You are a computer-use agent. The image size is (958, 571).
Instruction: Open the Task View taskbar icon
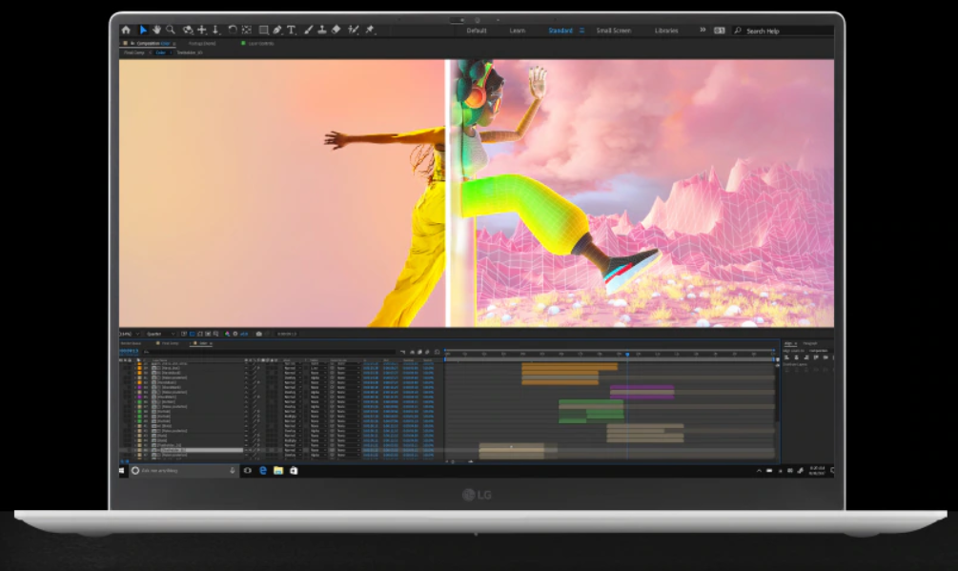point(248,471)
